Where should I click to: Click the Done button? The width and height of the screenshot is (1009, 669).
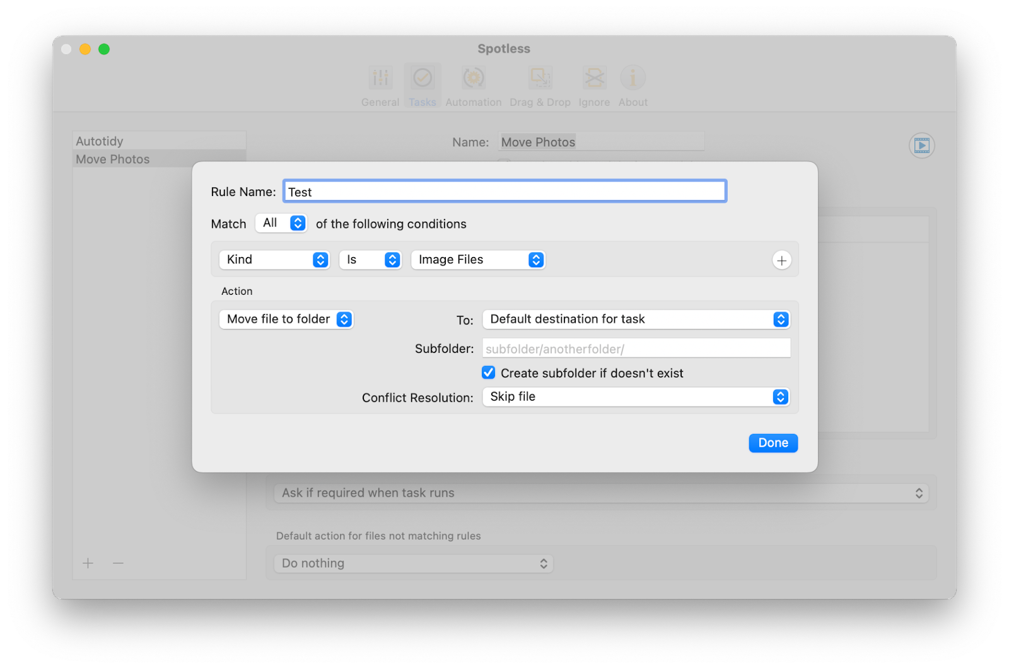773,443
